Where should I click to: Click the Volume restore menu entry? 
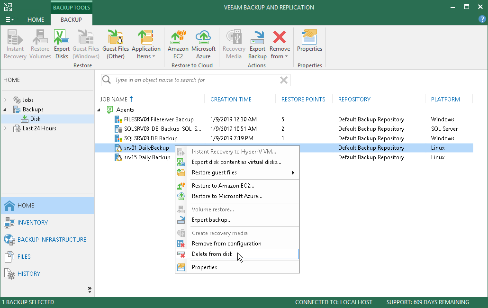click(237, 209)
